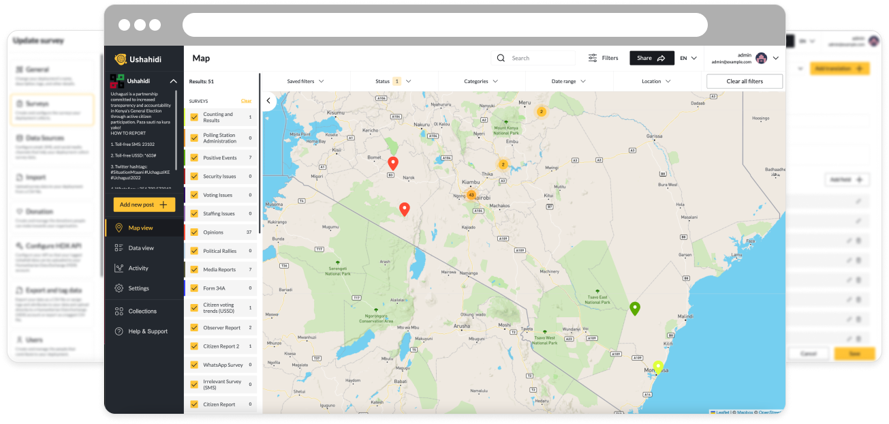Open Data view in sidebar

tap(144, 248)
